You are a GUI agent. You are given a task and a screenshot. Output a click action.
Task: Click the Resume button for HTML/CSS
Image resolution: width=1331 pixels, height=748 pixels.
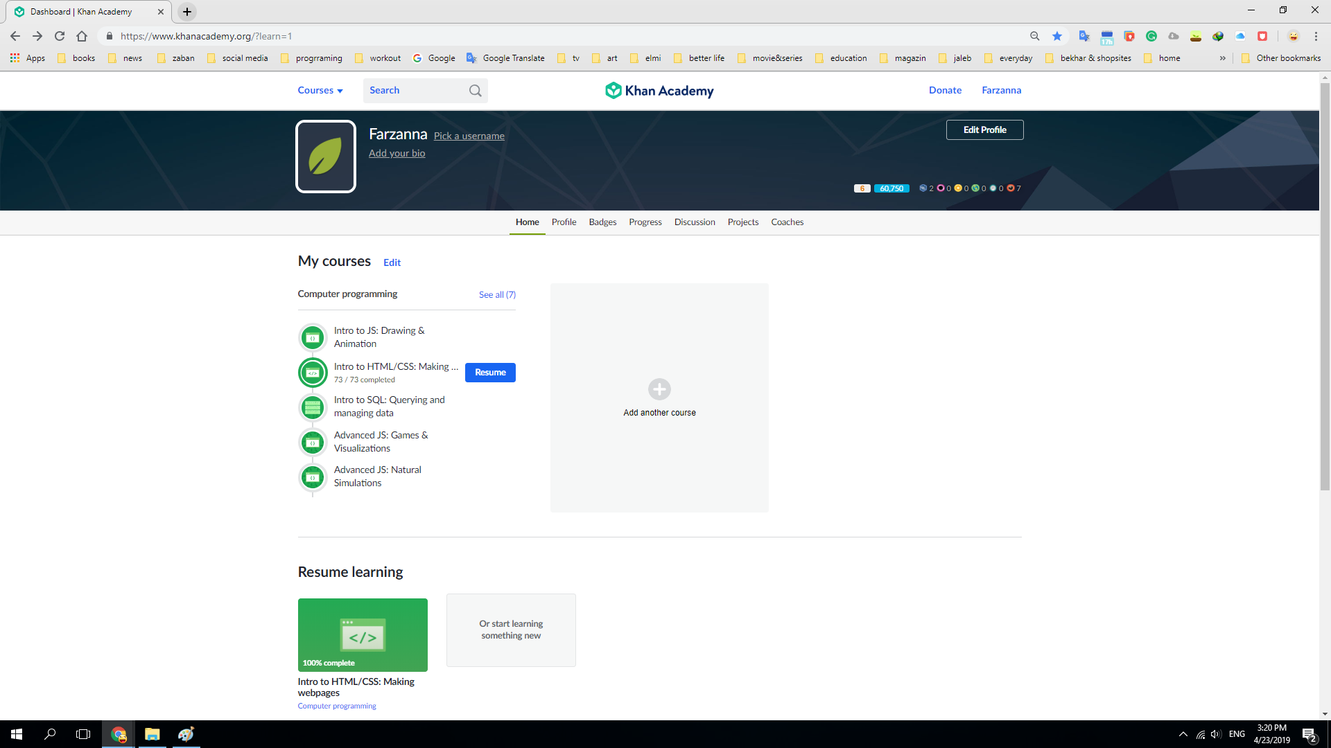click(x=490, y=373)
